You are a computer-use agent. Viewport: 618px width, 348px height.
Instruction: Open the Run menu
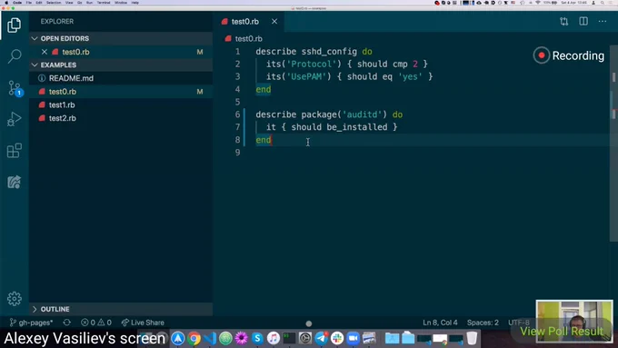click(x=89, y=3)
